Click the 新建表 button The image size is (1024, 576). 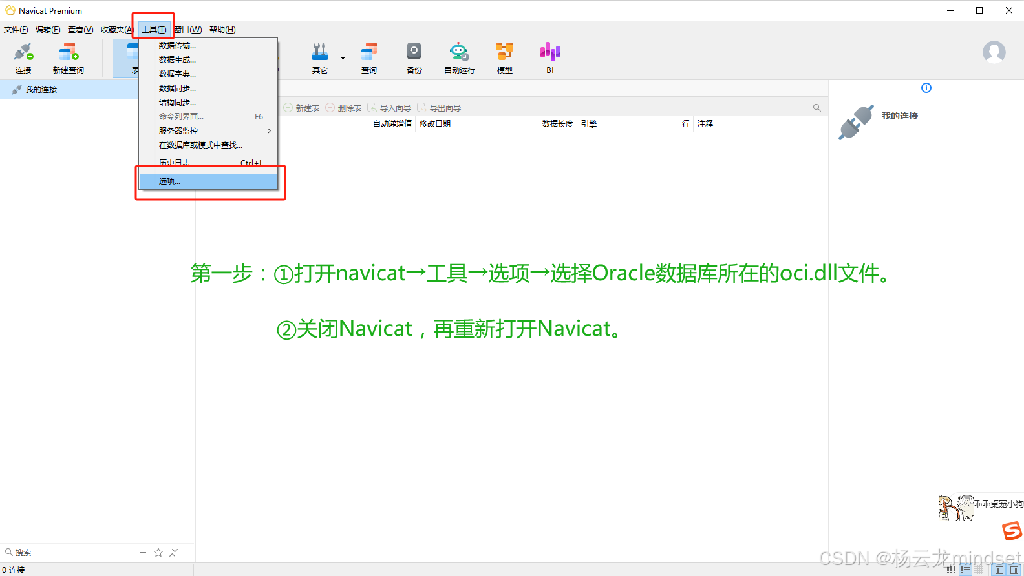pyautogui.click(x=302, y=108)
